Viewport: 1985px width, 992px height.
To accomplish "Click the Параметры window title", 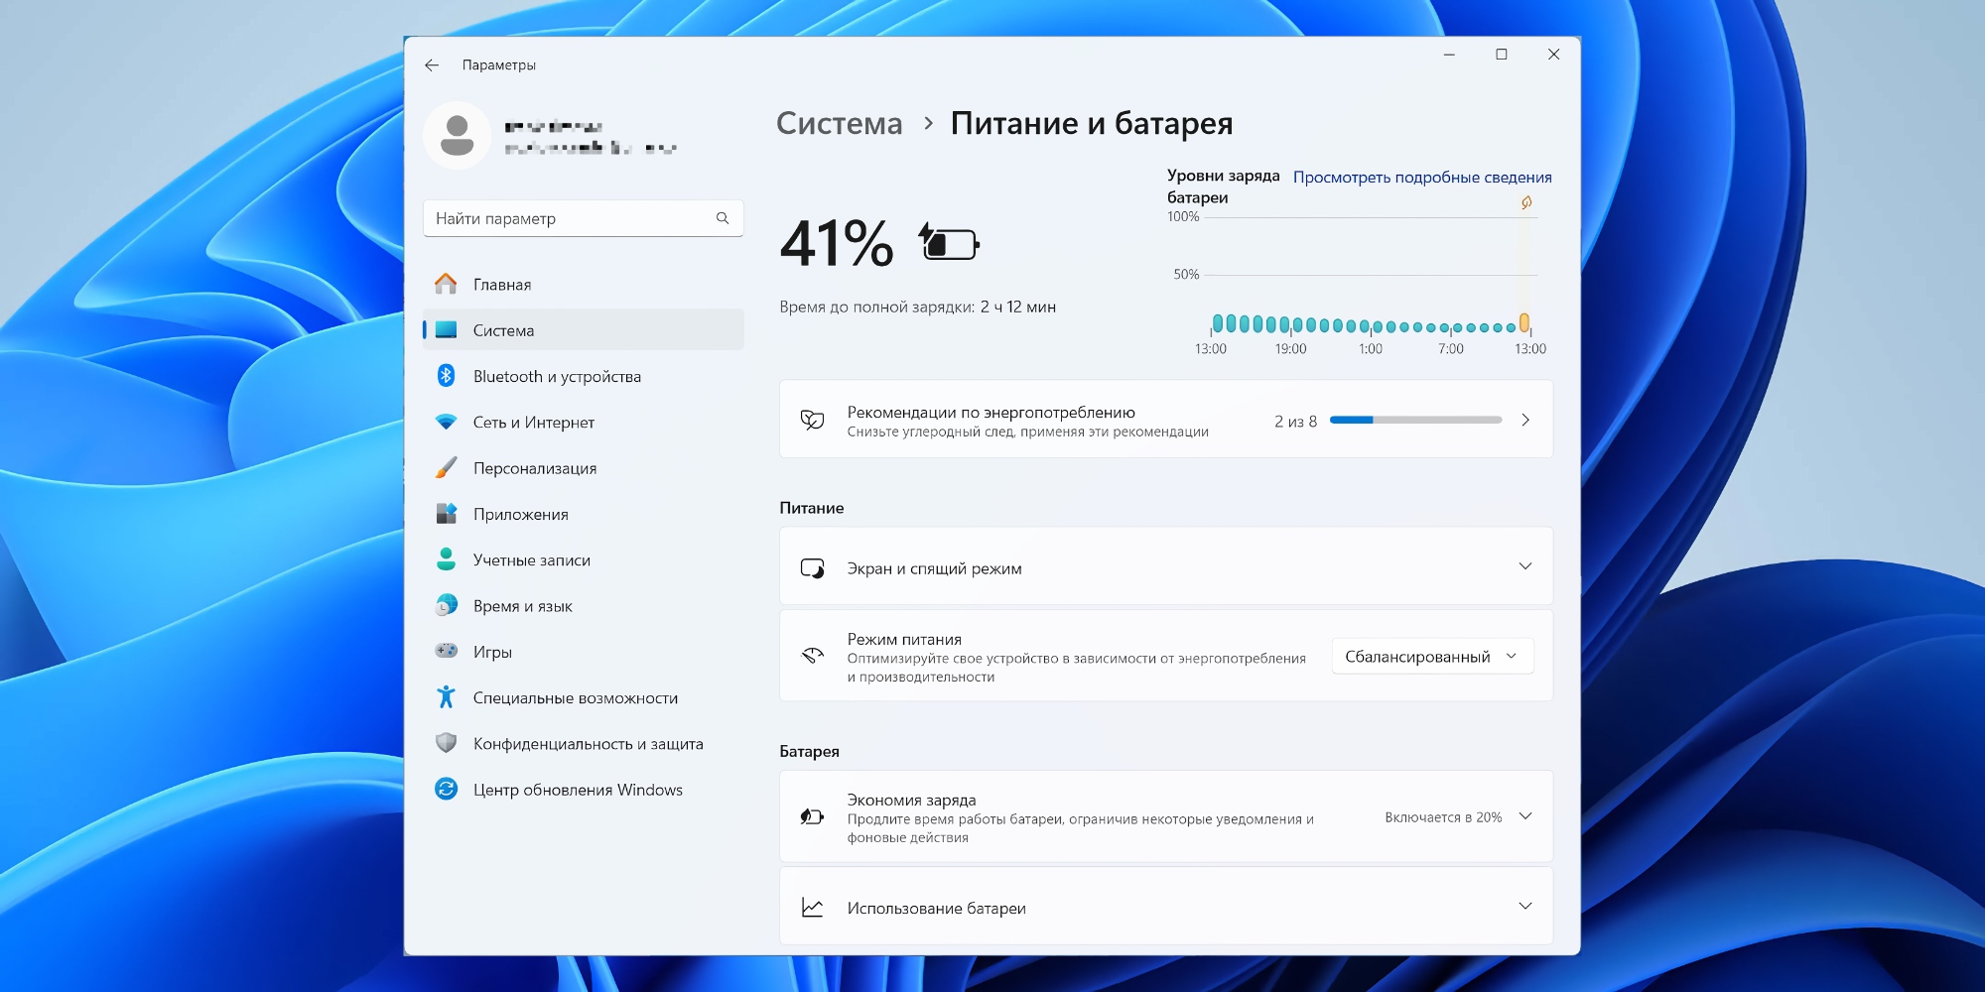I will pyautogui.click(x=498, y=65).
